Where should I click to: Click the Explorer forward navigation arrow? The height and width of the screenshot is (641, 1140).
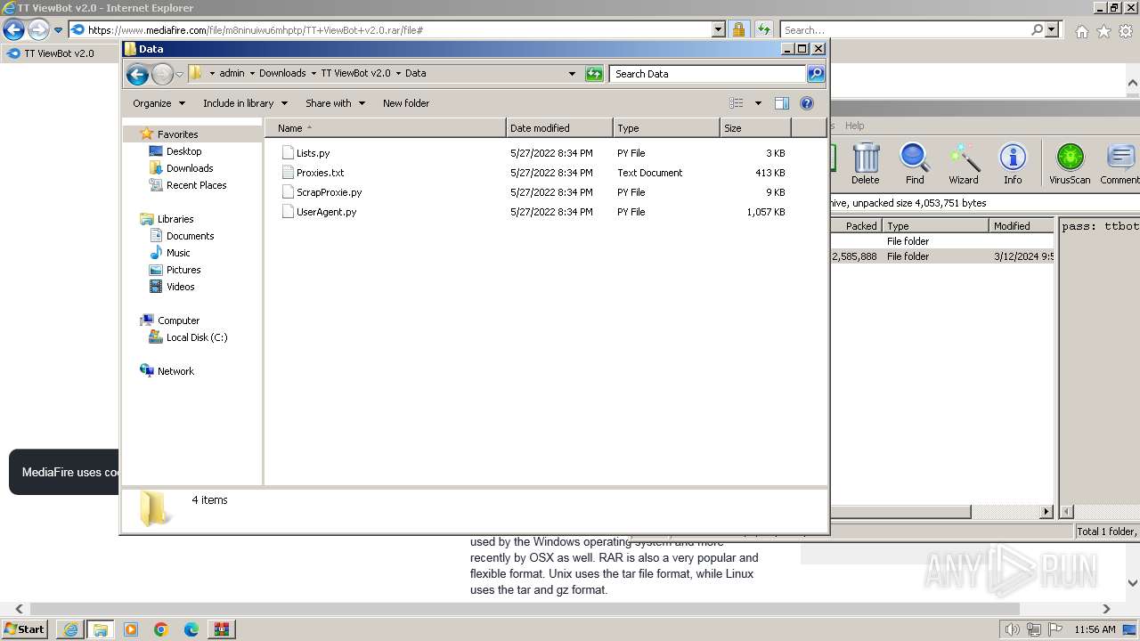click(162, 74)
